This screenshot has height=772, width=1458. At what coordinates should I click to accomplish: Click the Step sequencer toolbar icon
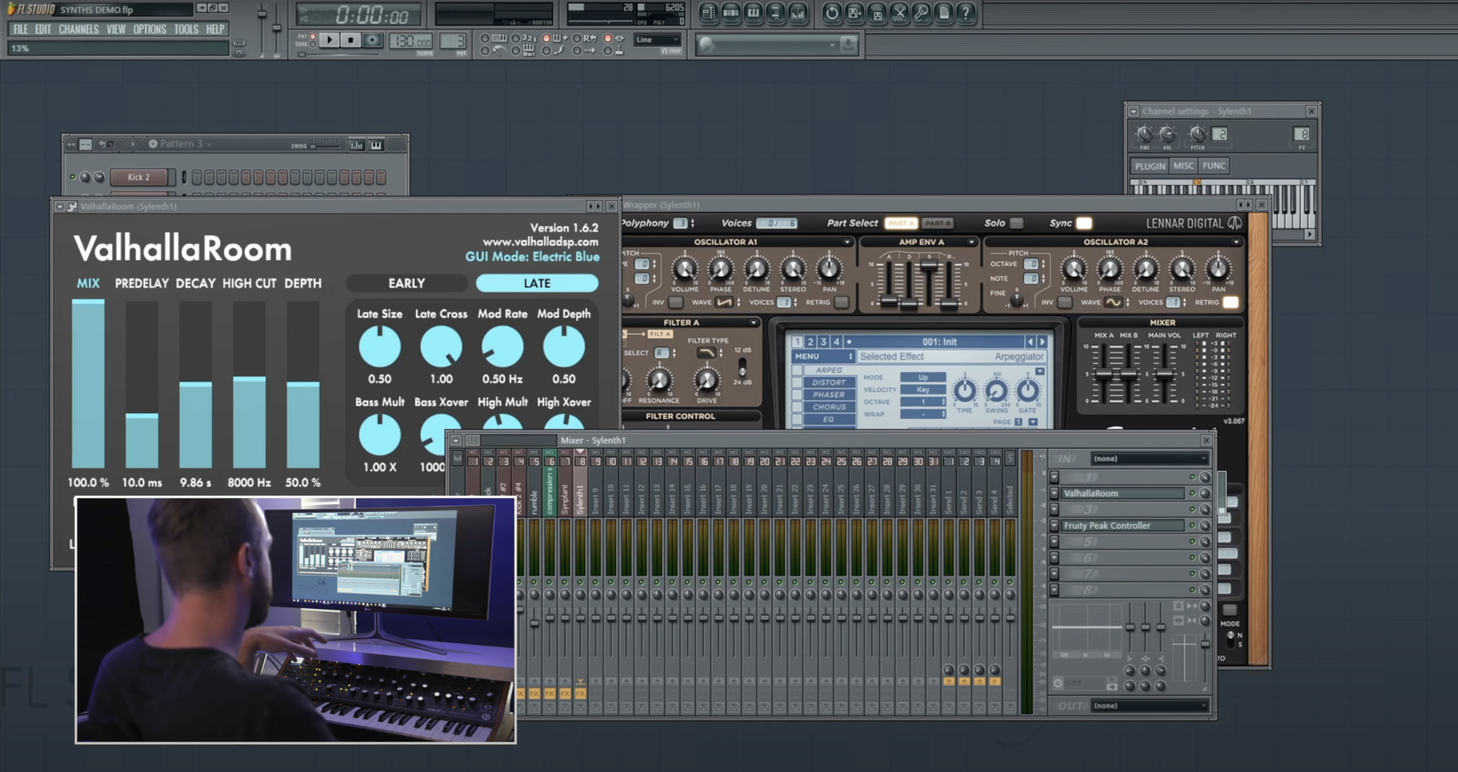[730, 13]
